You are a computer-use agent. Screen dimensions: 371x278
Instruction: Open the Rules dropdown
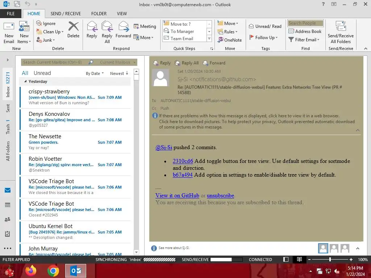(228, 32)
